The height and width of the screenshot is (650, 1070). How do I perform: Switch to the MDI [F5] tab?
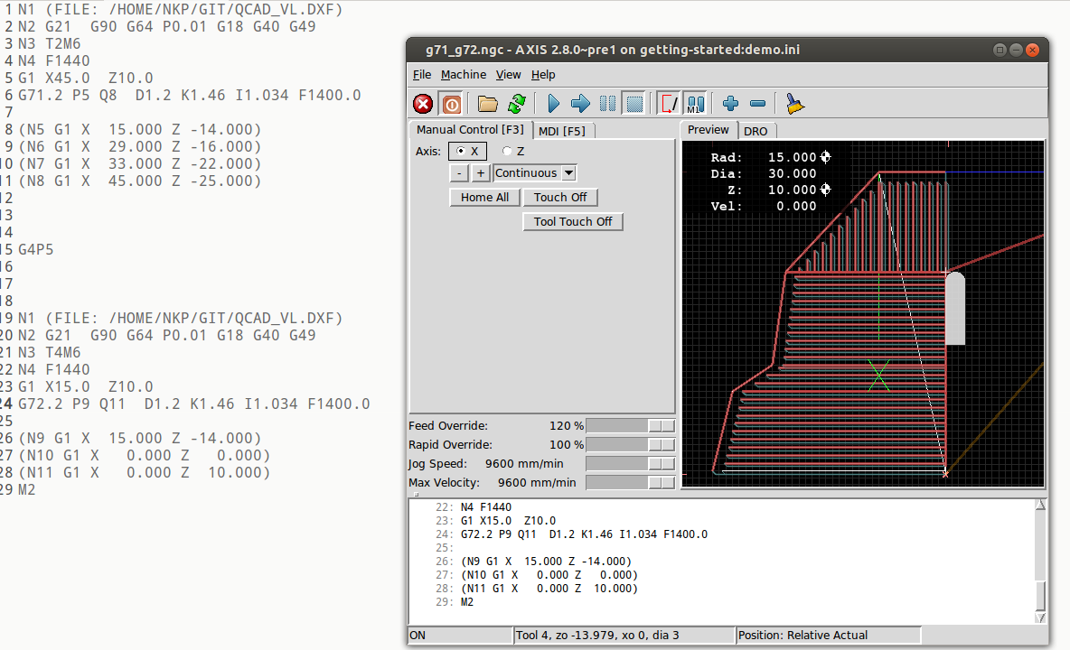[561, 131]
